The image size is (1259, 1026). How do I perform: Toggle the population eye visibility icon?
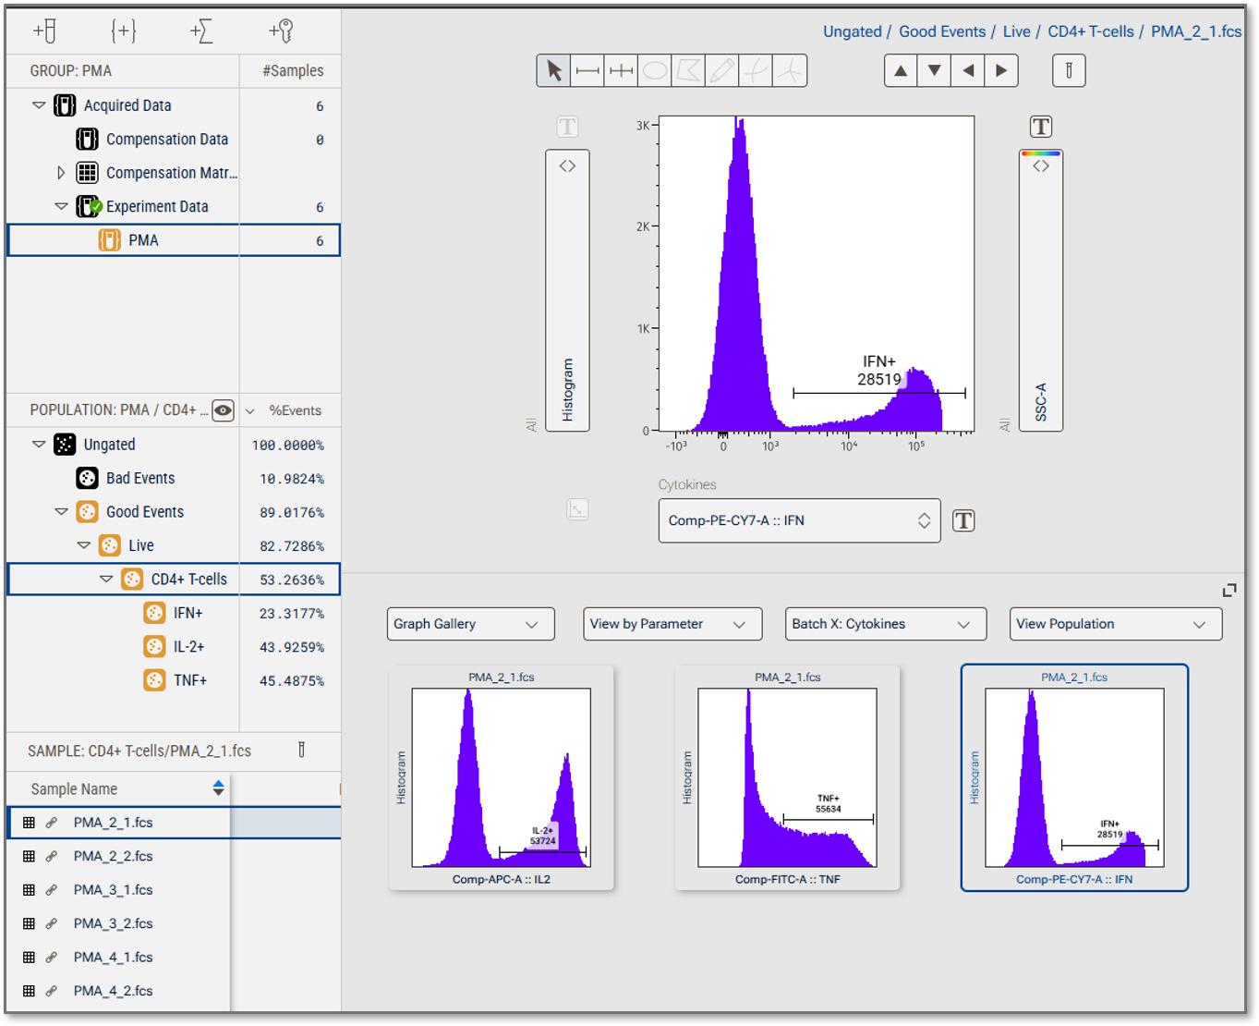[x=223, y=410]
